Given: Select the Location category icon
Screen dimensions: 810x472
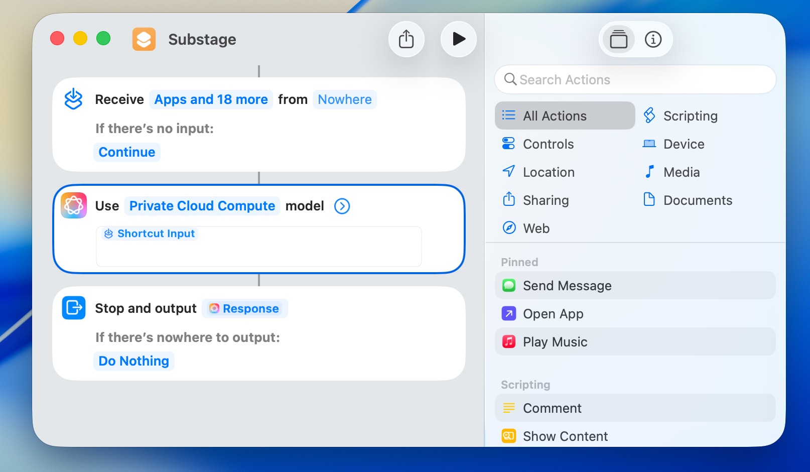Looking at the screenshot, I should 508,172.
